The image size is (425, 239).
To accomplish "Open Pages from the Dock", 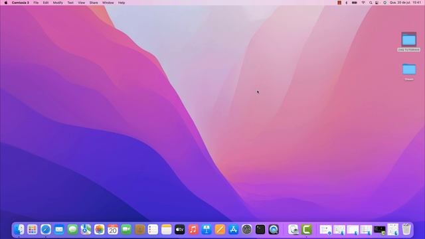I will click(x=220, y=230).
